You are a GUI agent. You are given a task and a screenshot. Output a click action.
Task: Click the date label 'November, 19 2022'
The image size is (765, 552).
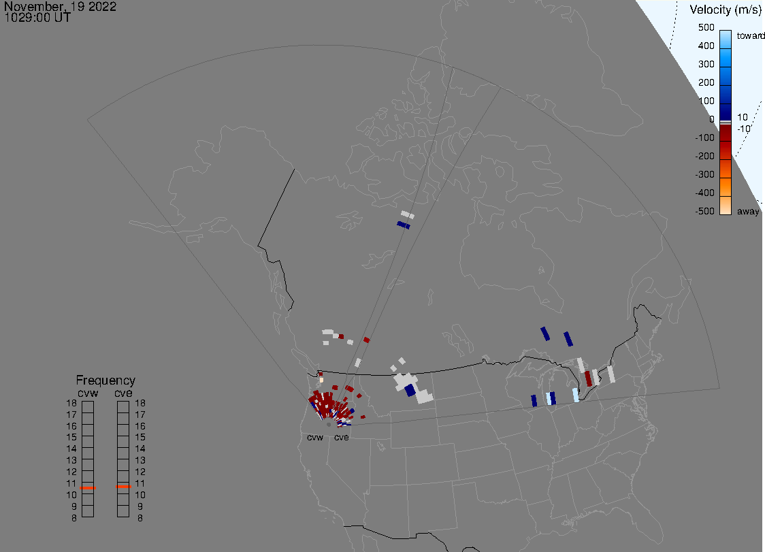pos(60,6)
